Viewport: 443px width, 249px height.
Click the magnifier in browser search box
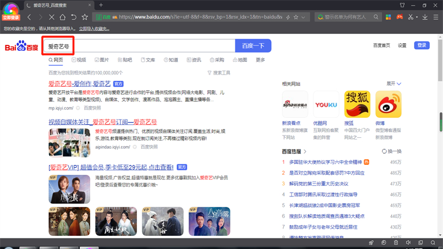pos(376,17)
